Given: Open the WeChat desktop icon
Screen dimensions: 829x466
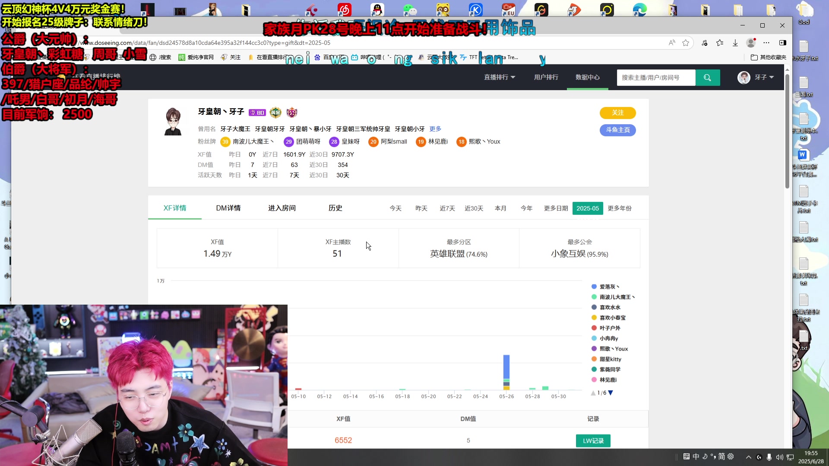Looking at the screenshot, I should coord(410,9).
